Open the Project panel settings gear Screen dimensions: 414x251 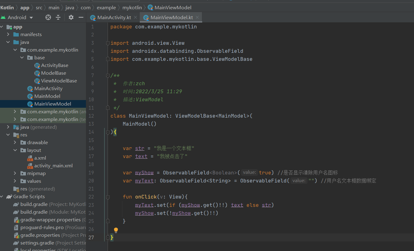click(71, 17)
